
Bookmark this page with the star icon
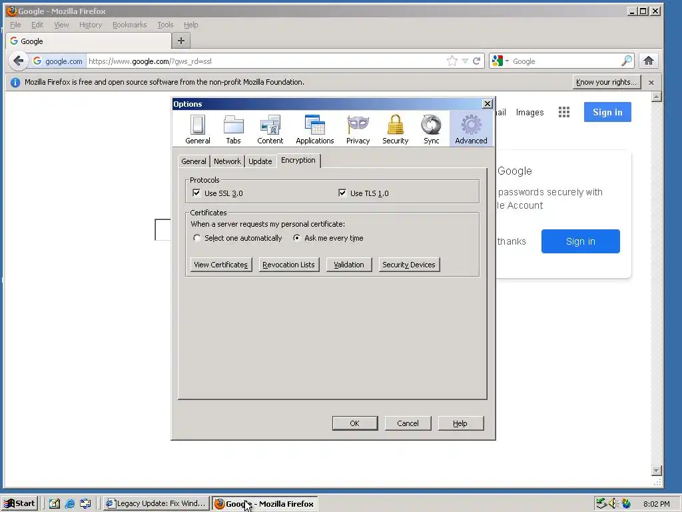pyautogui.click(x=452, y=61)
